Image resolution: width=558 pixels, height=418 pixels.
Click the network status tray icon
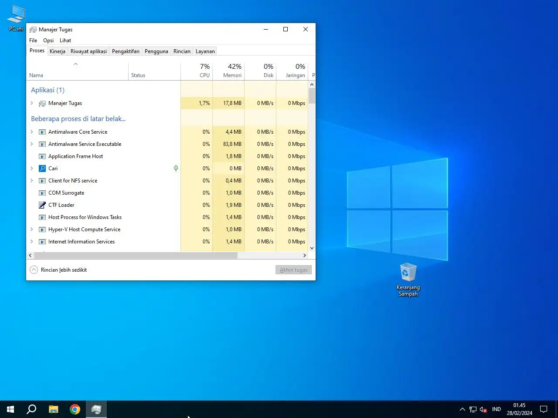[473, 409]
